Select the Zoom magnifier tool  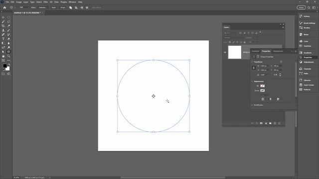(x=8, y=56)
